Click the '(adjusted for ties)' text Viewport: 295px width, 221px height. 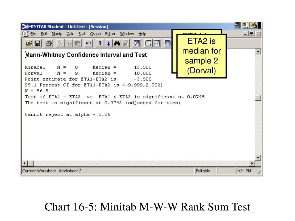(x=153, y=103)
